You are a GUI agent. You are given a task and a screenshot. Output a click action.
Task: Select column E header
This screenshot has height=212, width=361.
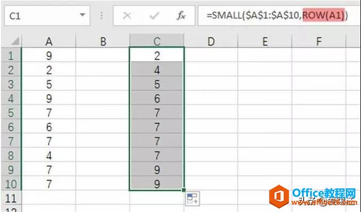pyautogui.click(x=265, y=41)
